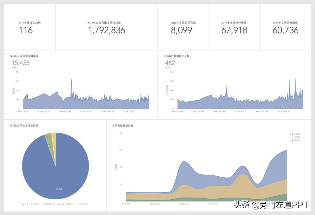315x215 pixels.
Task: Click the 好友分享阅读 legend entry
Action: (x=65, y=204)
